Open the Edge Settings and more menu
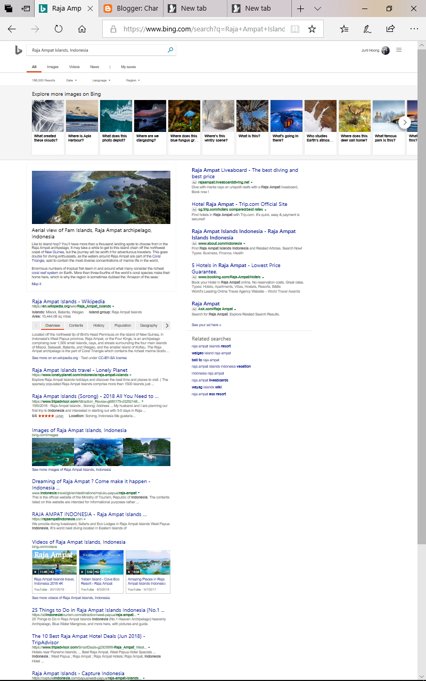The height and width of the screenshot is (681, 426). coord(414,29)
